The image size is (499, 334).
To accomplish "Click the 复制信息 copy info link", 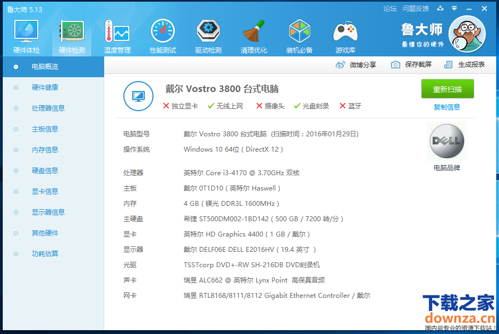I will coord(447,107).
